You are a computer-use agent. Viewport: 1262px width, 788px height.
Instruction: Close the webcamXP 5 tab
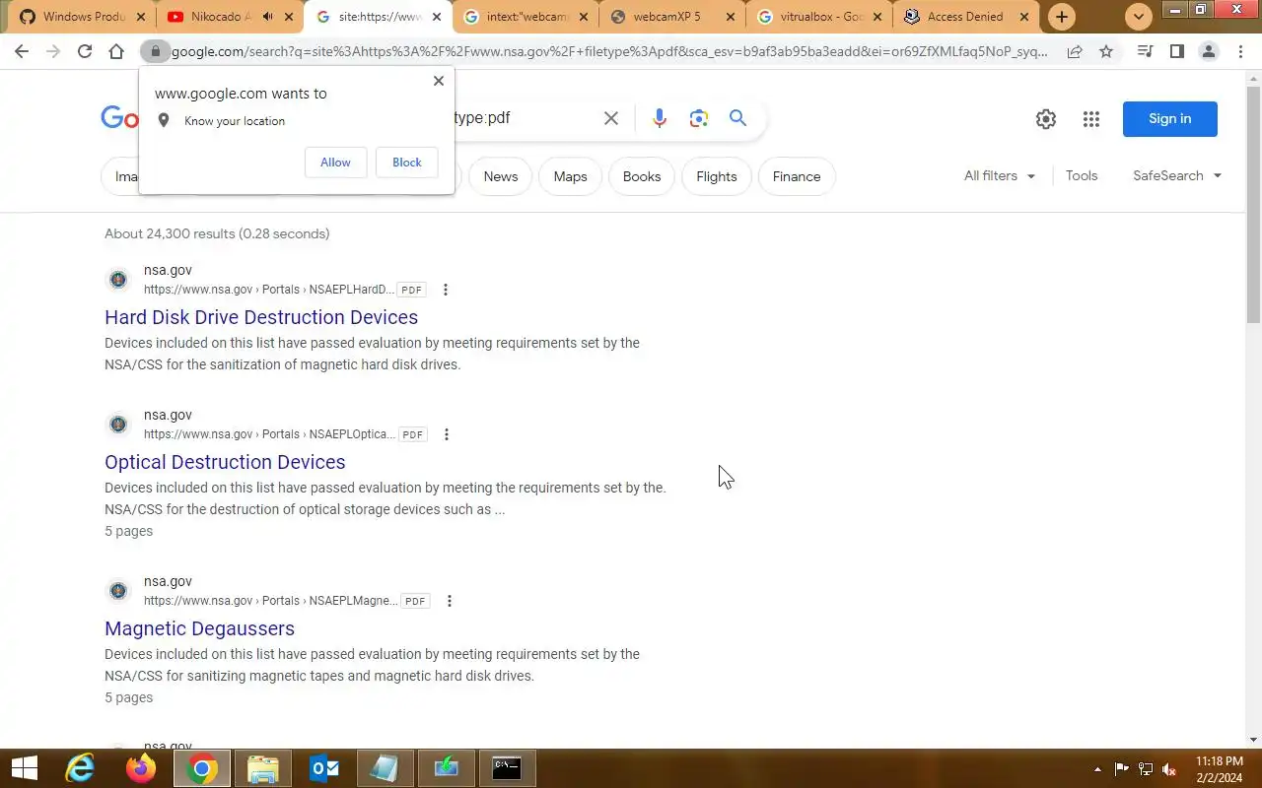pyautogui.click(x=731, y=17)
